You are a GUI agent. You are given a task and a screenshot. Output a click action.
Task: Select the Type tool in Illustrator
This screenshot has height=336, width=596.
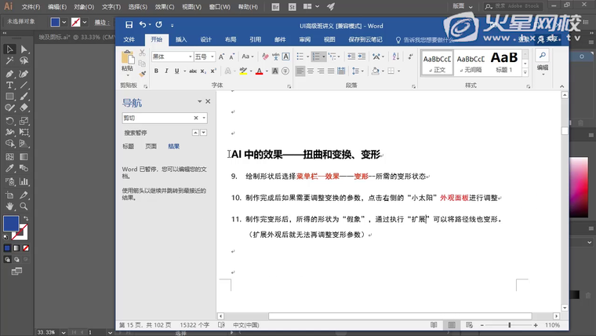[9, 85]
